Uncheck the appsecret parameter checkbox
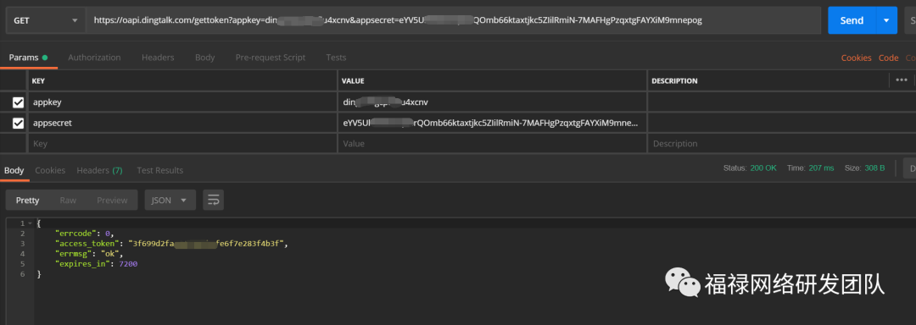This screenshot has width=916, height=325. pos(18,123)
